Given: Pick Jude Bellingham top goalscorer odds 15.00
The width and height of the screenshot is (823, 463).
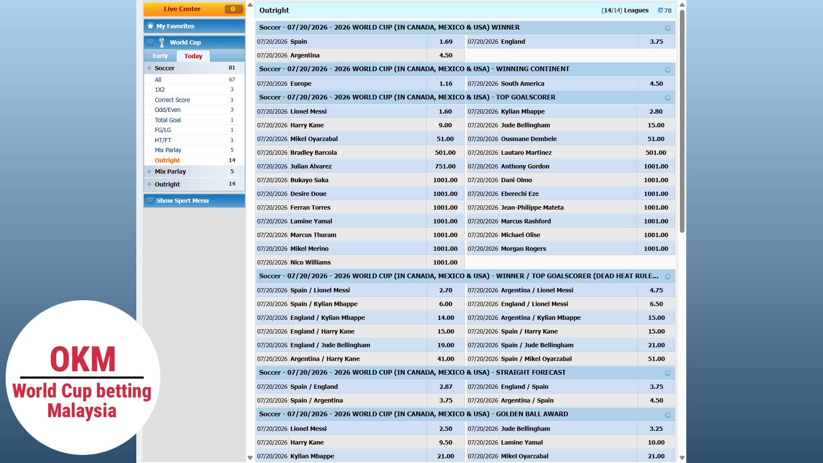Looking at the screenshot, I should [656, 125].
